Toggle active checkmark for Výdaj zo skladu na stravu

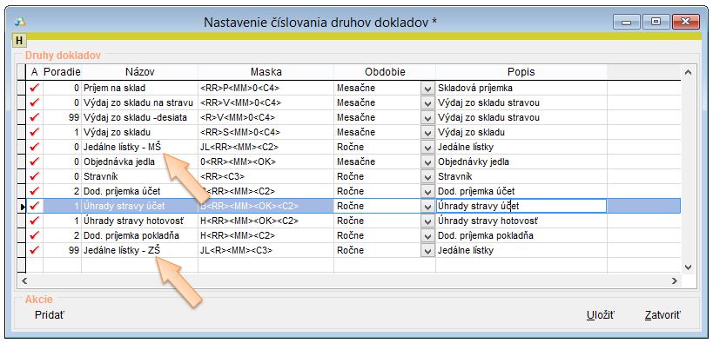point(35,102)
